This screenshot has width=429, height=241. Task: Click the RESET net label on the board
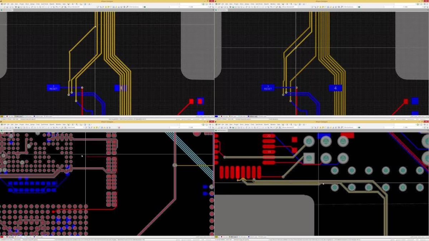pos(53,88)
